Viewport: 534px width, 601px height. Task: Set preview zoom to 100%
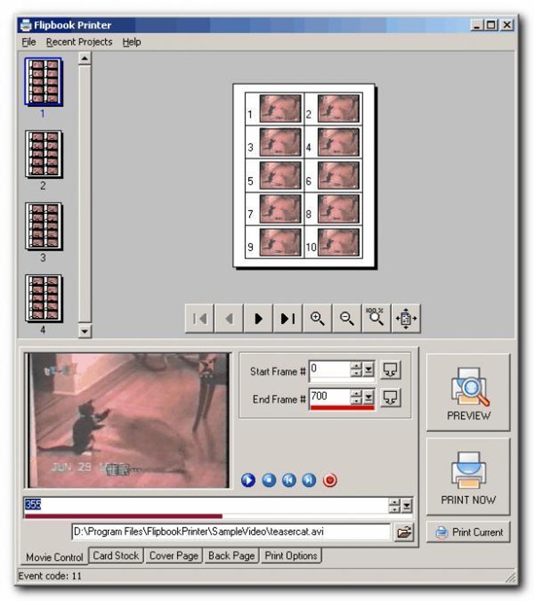[376, 318]
